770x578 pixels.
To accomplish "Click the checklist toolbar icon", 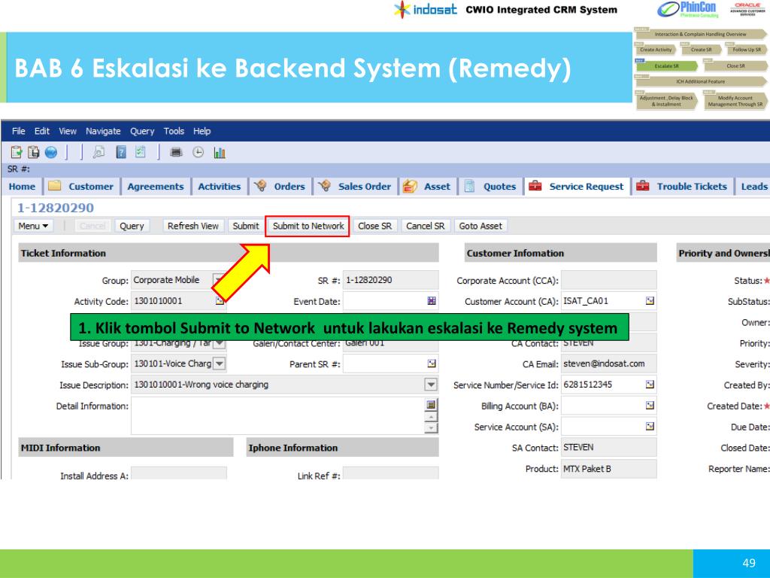I will [141, 152].
